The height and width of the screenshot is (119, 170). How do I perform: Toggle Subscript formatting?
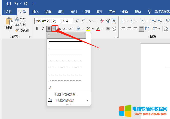[65, 29]
